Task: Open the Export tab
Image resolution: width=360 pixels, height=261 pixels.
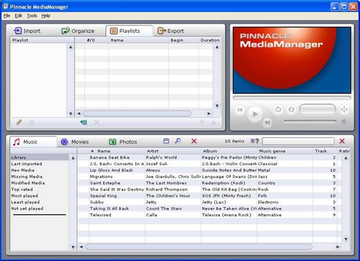Action: 171,31
